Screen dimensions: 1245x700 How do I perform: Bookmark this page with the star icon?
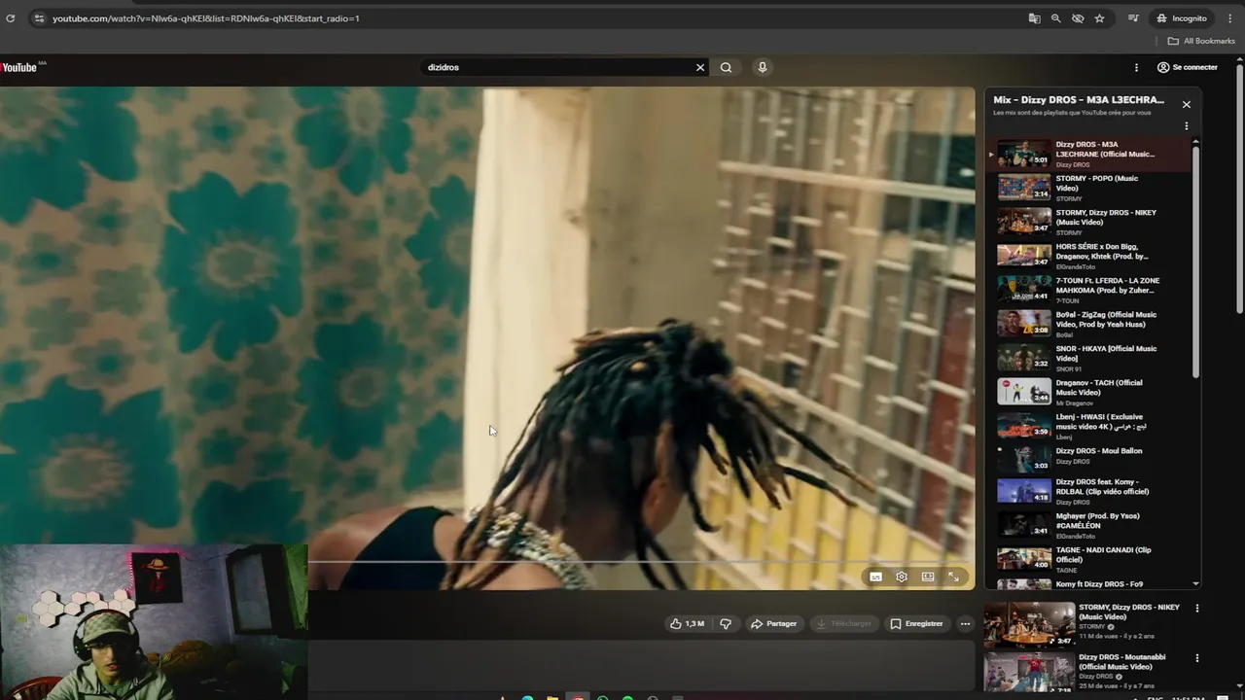1099,18
